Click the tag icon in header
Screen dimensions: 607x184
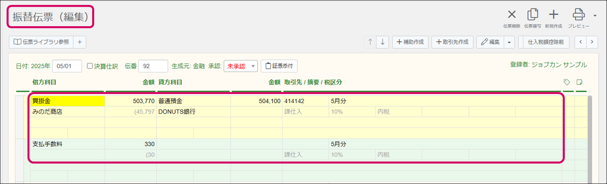click(x=567, y=82)
